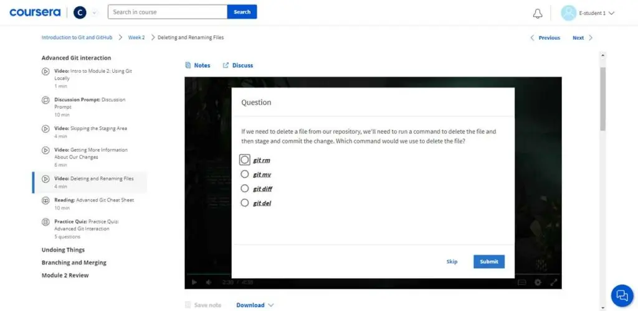Open the chat support bubble

pos(622,295)
